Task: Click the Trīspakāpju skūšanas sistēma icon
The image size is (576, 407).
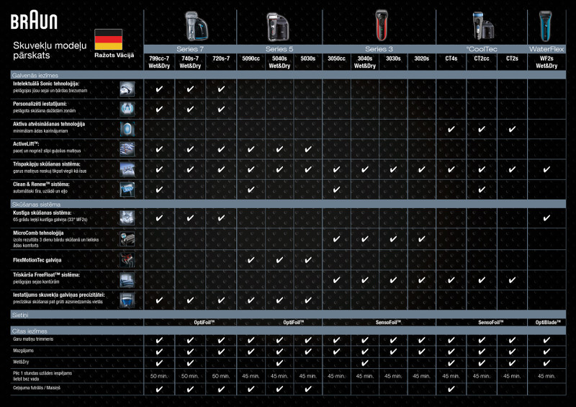Action: click(127, 169)
